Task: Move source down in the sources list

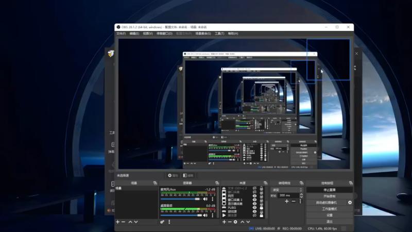Action: point(248,222)
